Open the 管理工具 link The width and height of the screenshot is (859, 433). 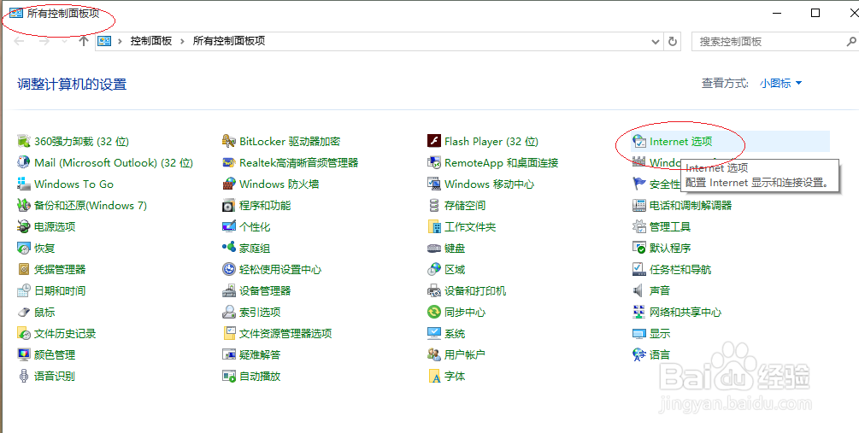click(670, 226)
